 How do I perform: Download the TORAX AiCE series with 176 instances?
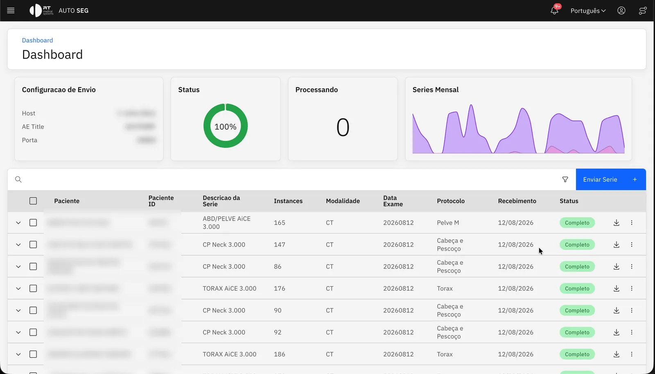tap(617, 288)
